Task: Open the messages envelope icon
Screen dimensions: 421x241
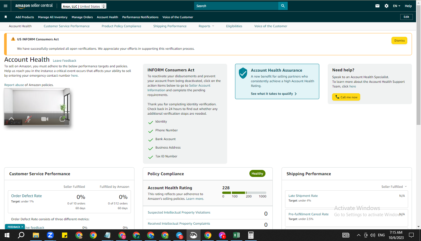Action: (x=377, y=6)
